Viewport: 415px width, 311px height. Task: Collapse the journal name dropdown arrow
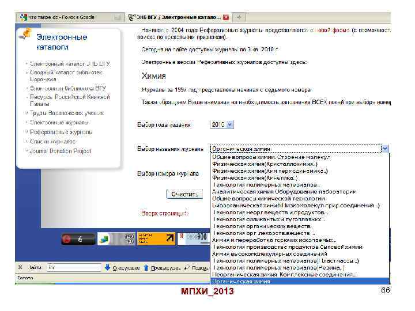[385, 149]
